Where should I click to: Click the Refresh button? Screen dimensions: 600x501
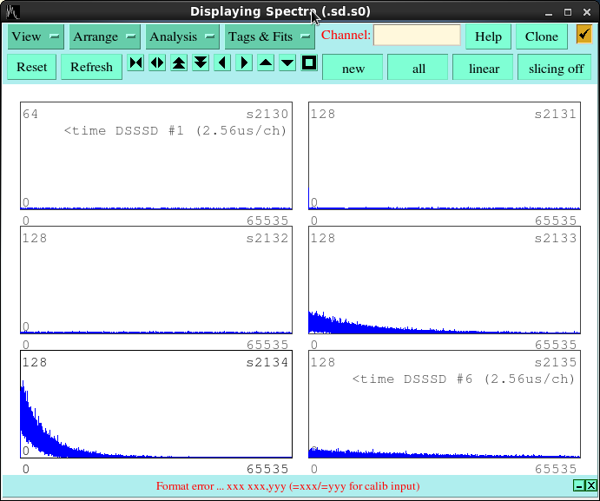click(91, 67)
